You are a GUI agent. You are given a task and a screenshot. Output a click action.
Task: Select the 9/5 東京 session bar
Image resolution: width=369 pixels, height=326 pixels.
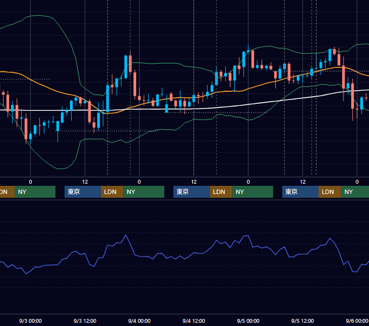[301, 192]
